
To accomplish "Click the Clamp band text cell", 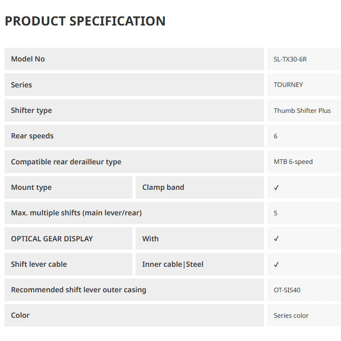I will coord(163,188).
